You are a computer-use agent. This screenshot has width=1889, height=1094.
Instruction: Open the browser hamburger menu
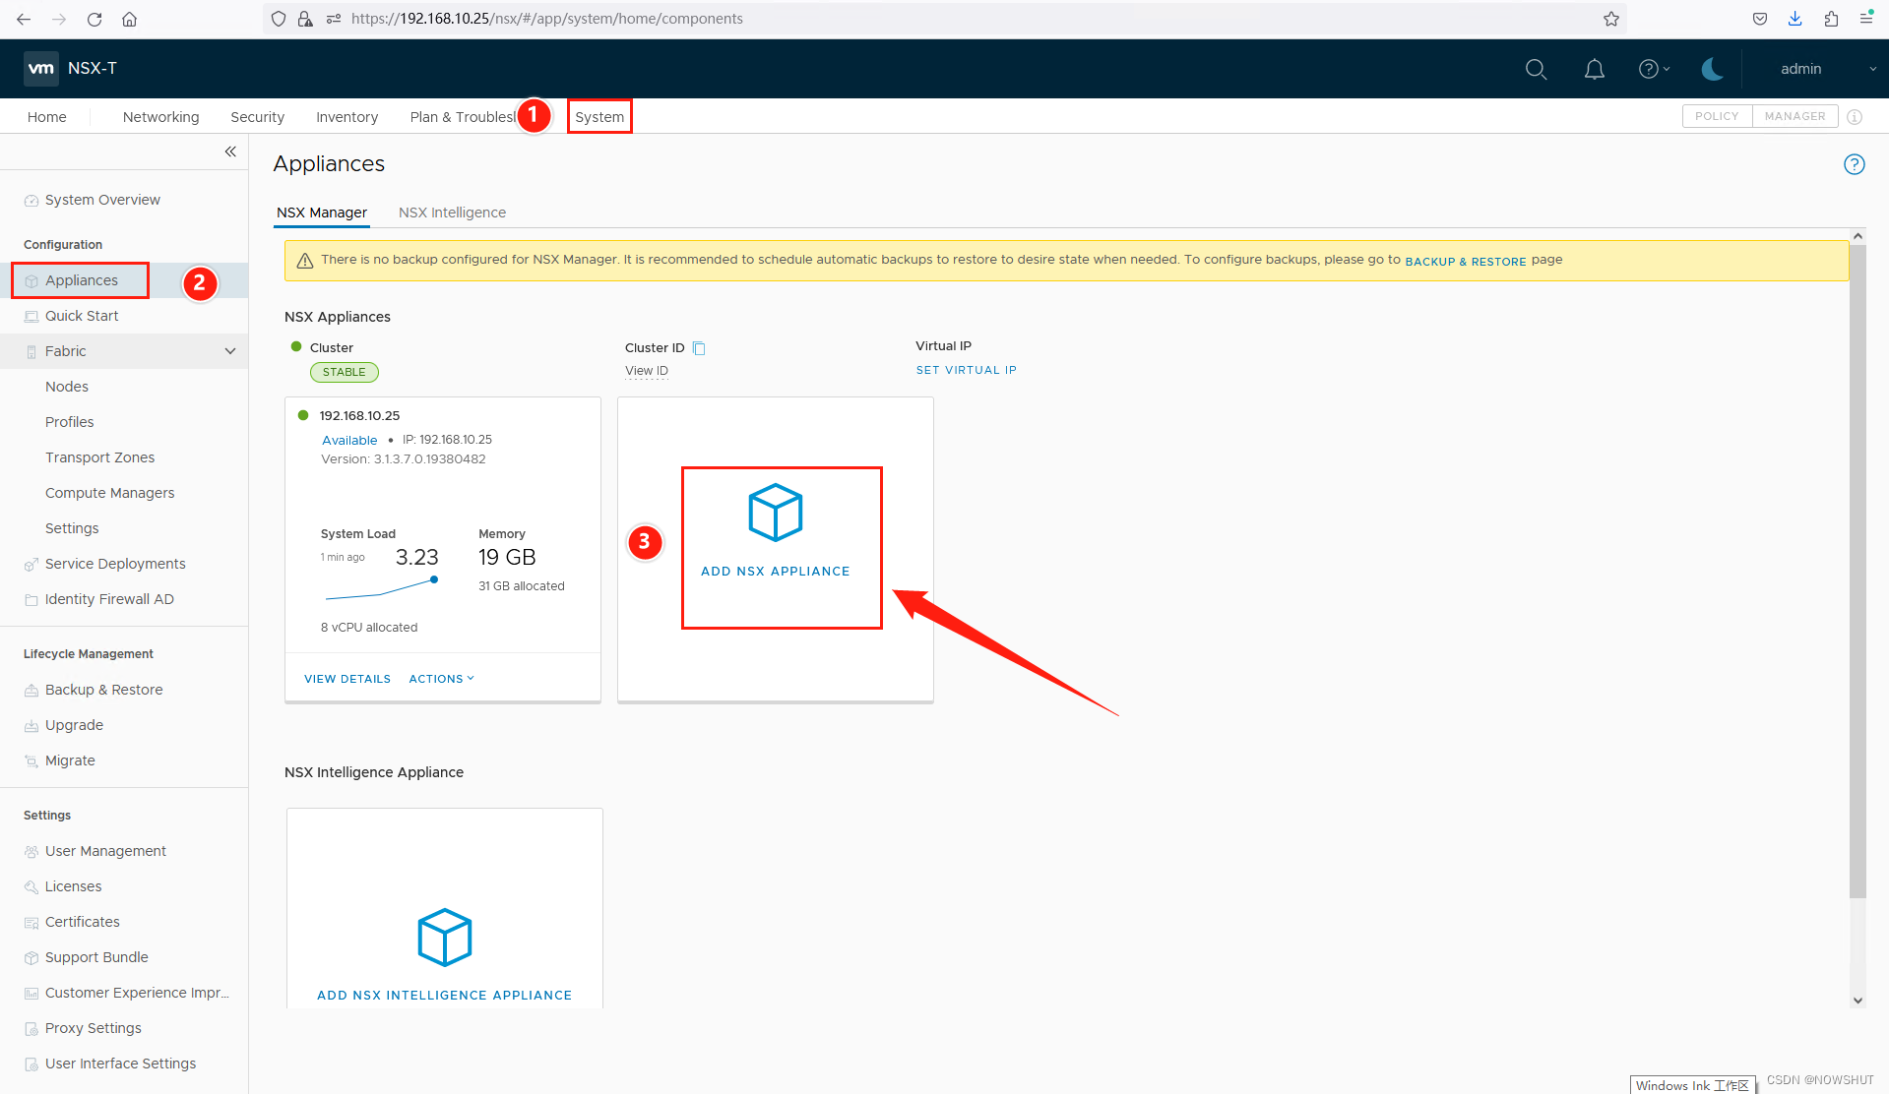pyautogui.click(x=1866, y=19)
